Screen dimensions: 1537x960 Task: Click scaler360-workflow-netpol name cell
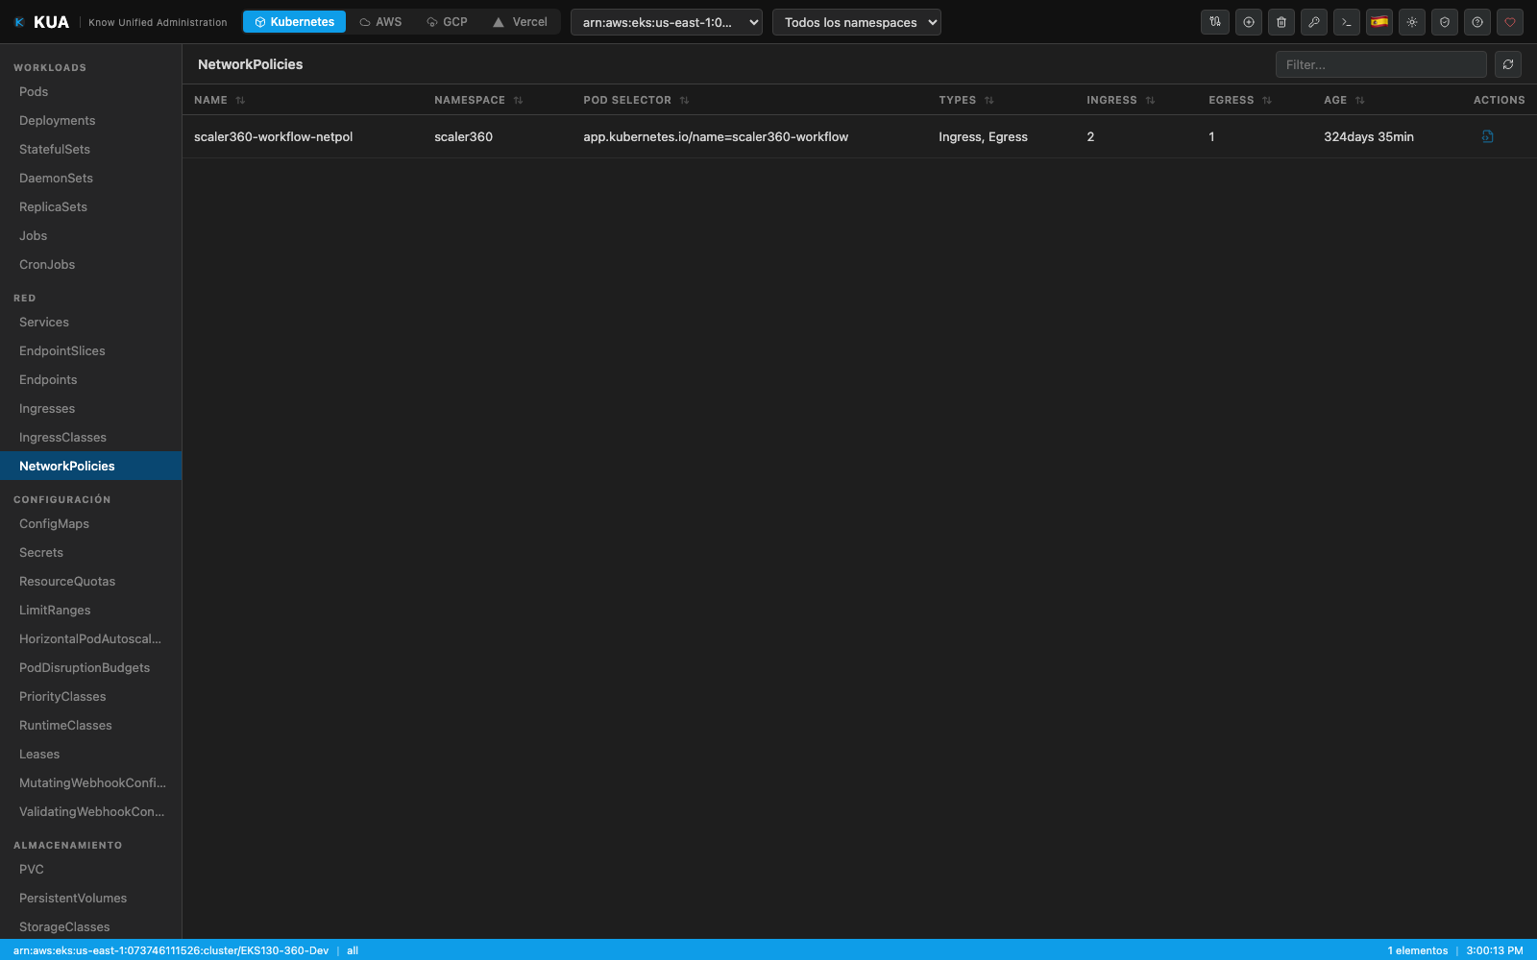point(273,137)
